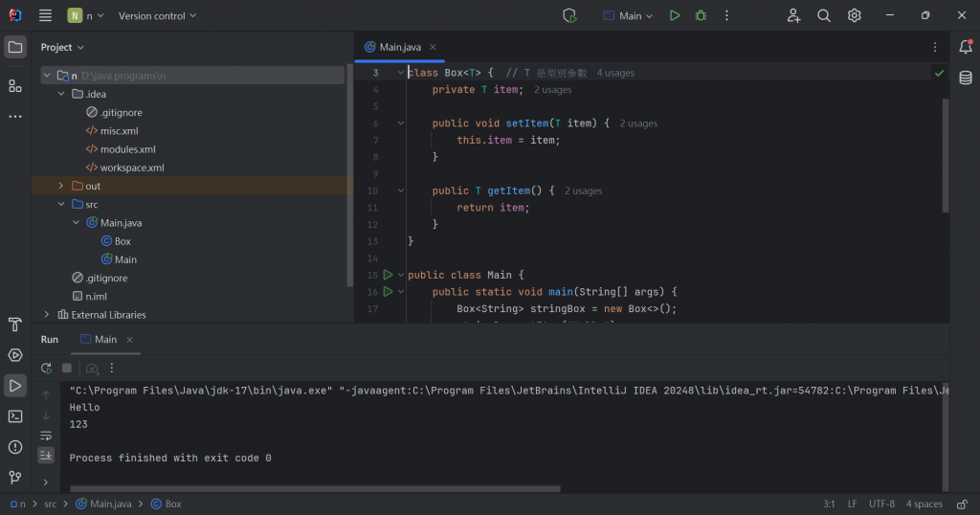This screenshot has width=980, height=515.
Task: Open the Problems tool window icon
Action: 15,447
